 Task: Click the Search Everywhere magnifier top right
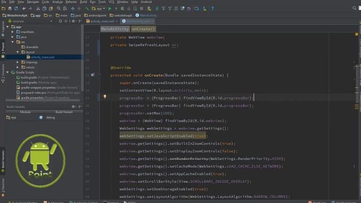[354, 8]
